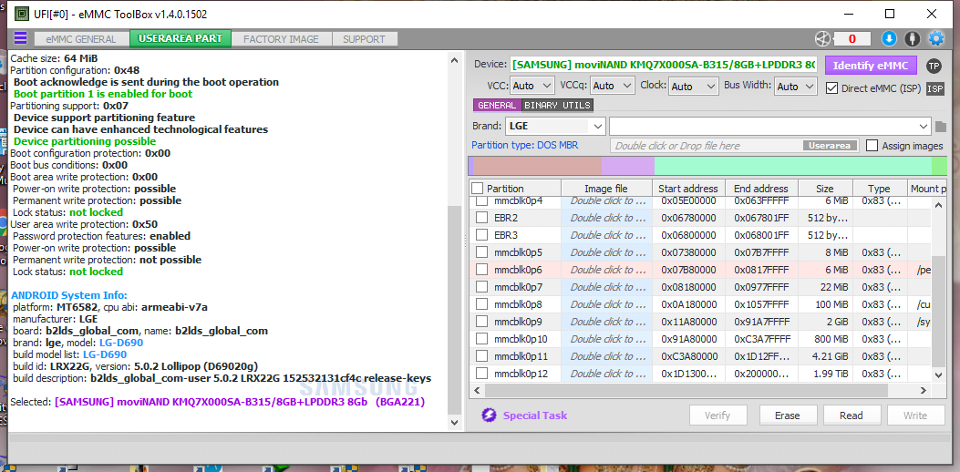Open the Clock dropdown

click(x=693, y=87)
